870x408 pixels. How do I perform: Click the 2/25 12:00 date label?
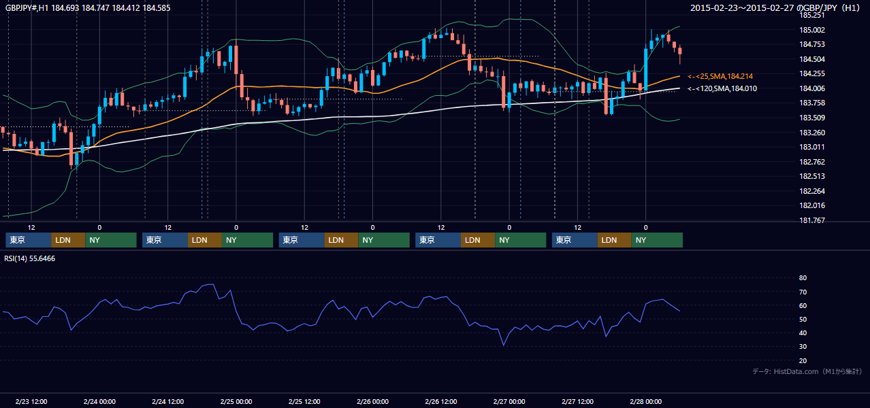pyautogui.click(x=304, y=402)
